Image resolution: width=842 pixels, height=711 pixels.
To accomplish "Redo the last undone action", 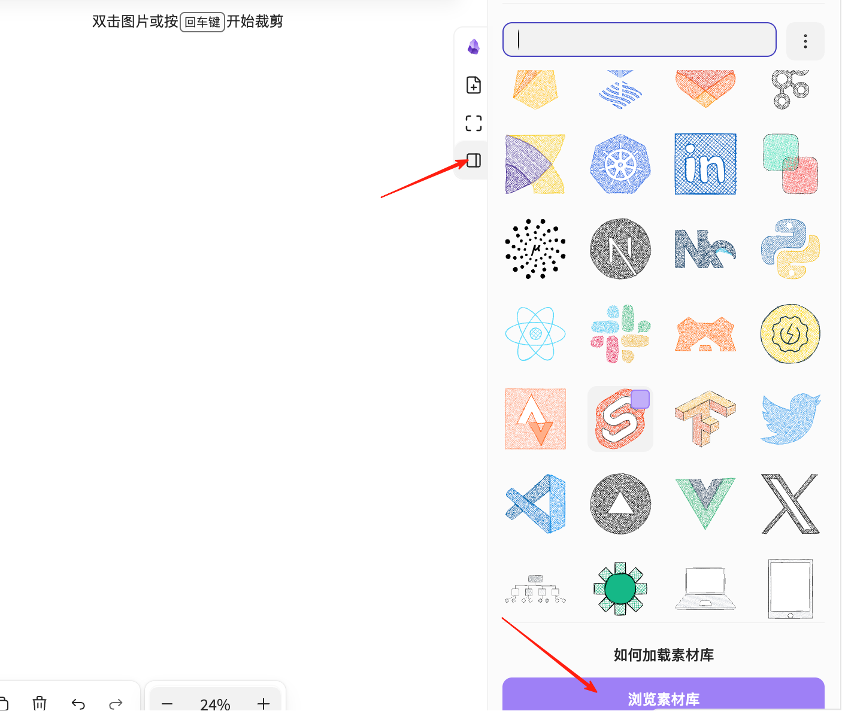I will [x=116, y=704].
